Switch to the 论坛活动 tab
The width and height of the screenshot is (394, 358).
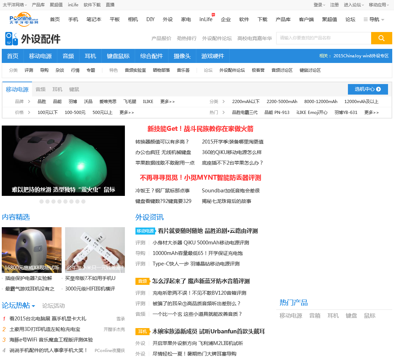pyautogui.click(x=53, y=306)
